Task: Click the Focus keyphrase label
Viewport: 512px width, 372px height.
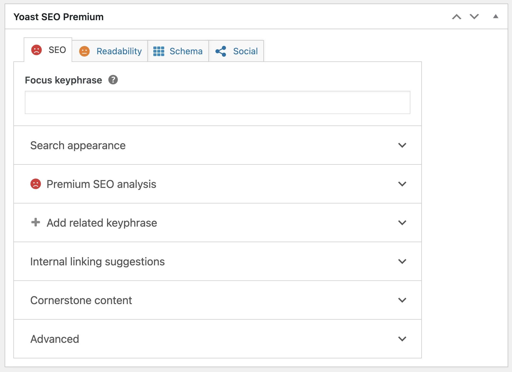Action: [63, 80]
